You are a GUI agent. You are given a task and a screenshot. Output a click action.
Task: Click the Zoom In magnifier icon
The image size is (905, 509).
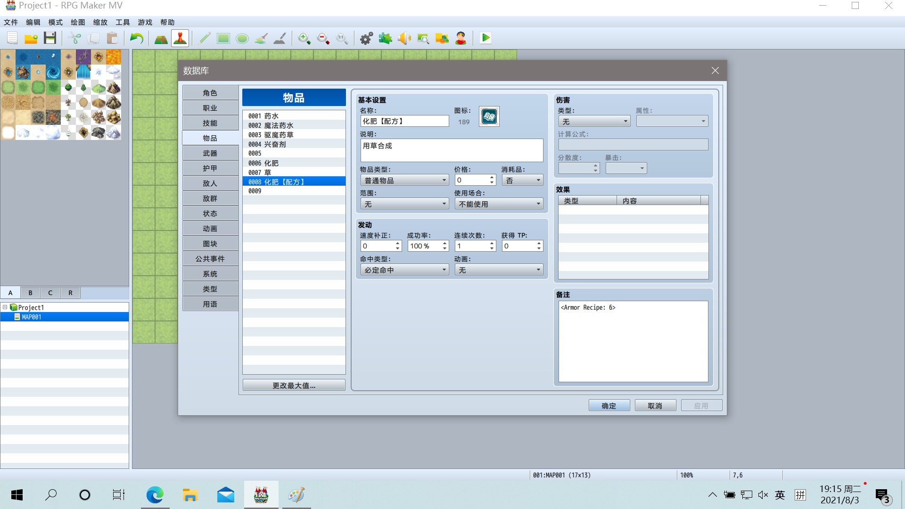click(304, 38)
